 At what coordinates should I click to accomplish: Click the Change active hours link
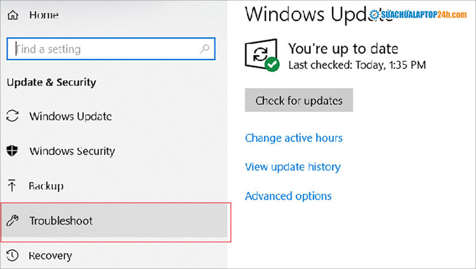[293, 138]
